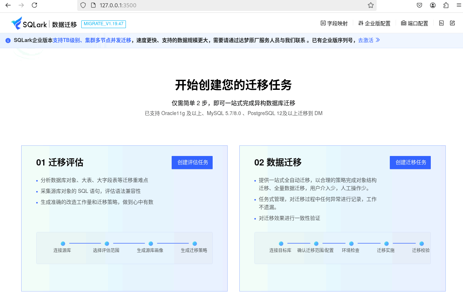Click the 端口配置 icon
Viewport: 463px width, 301px height.
[x=404, y=23]
